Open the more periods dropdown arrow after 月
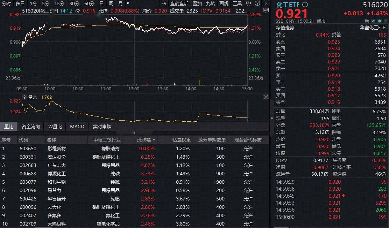 pyautogui.click(x=128, y=3)
